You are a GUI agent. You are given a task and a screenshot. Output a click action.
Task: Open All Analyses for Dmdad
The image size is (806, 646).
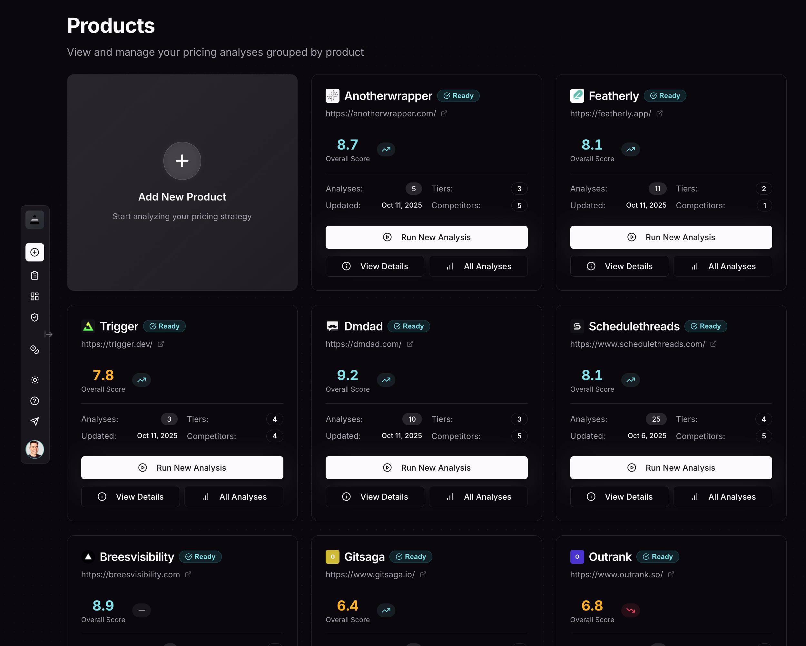(x=478, y=496)
